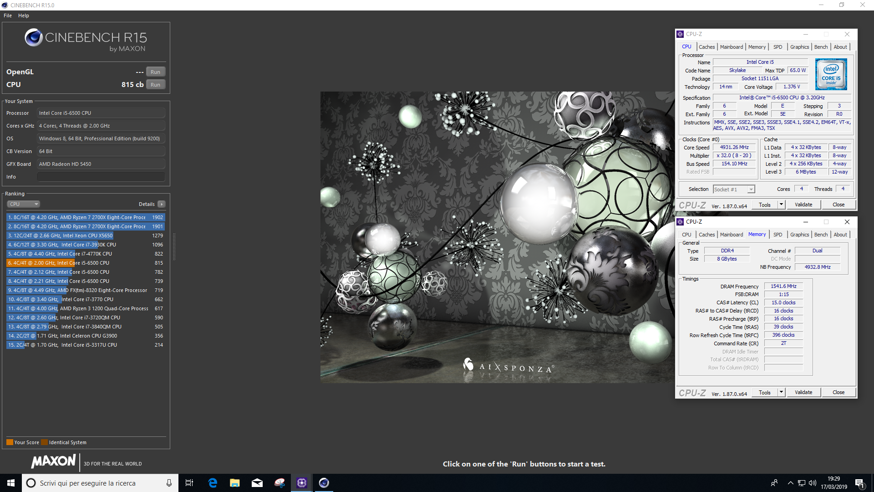Image resolution: width=874 pixels, height=492 pixels.
Task: Click upper CPU-Z title bar icon
Action: (680, 34)
